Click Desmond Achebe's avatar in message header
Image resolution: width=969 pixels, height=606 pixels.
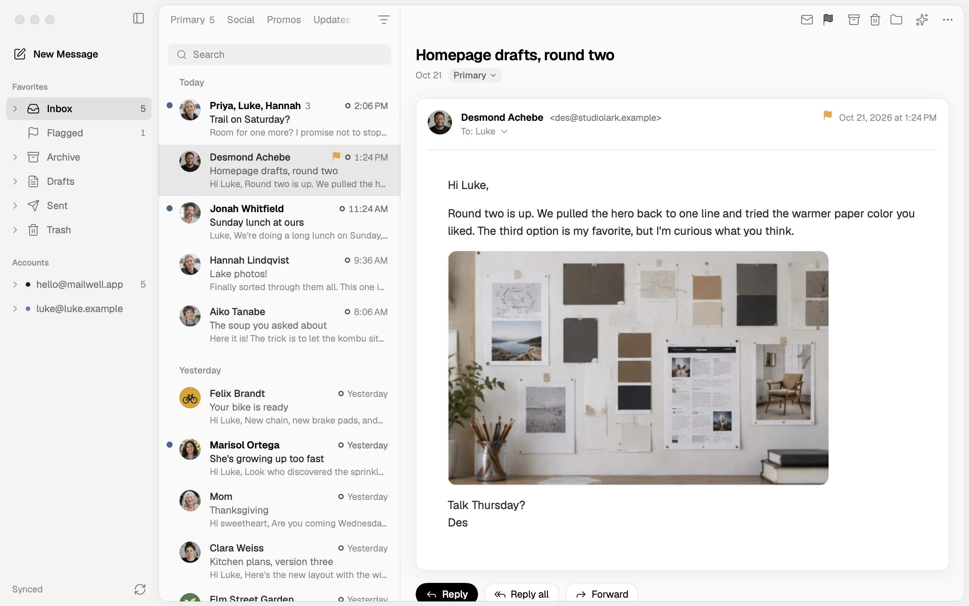click(x=440, y=122)
